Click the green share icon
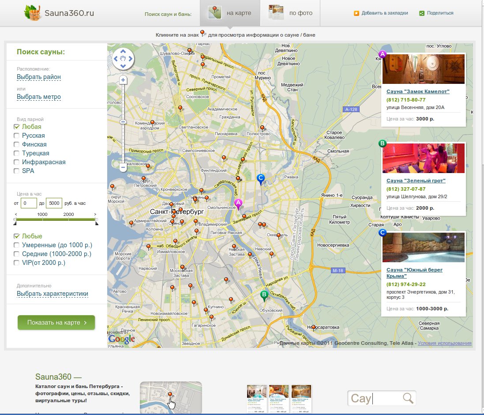Image resolution: width=484 pixels, height=415 pixels. [x=422, y=13]
